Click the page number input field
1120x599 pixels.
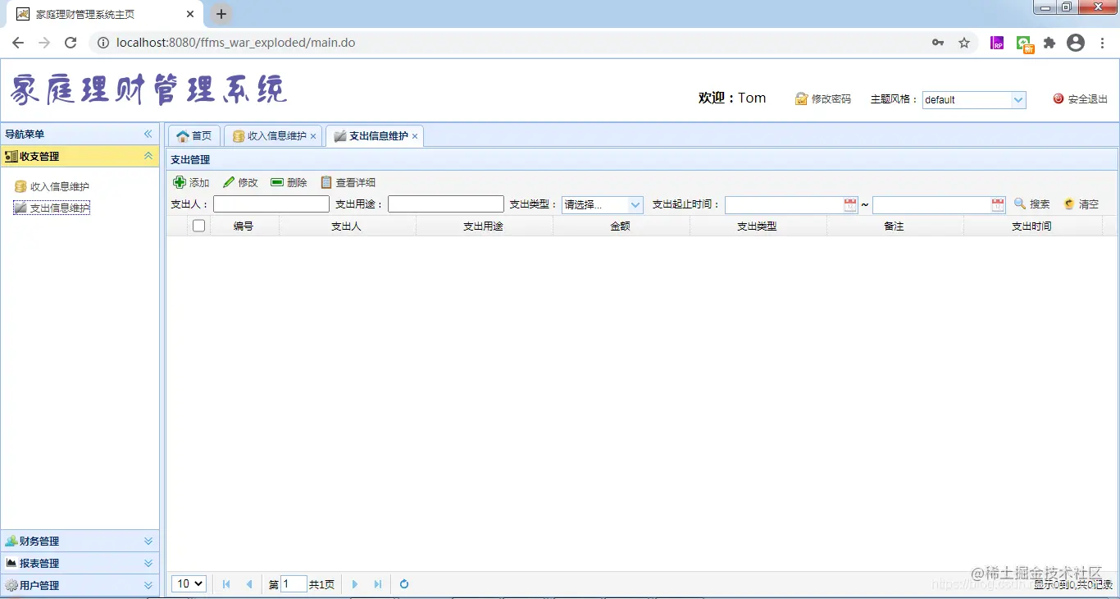294,583
